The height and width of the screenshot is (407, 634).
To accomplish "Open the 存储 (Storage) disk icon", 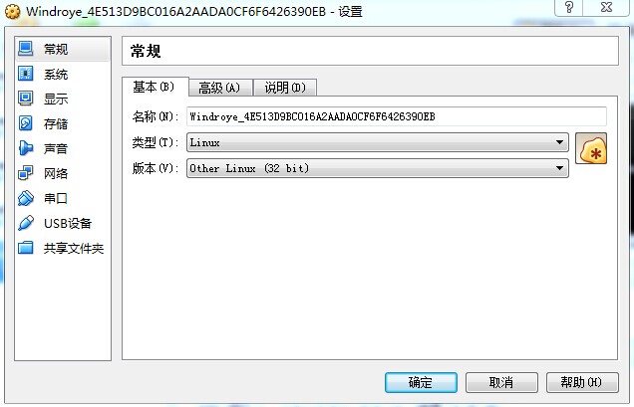I will pos(26,123).
